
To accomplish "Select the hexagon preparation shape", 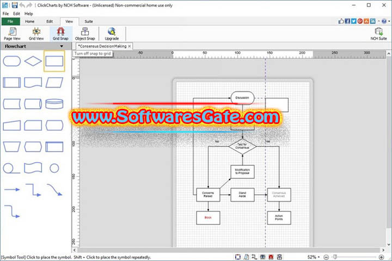I will tap(33, 147).
